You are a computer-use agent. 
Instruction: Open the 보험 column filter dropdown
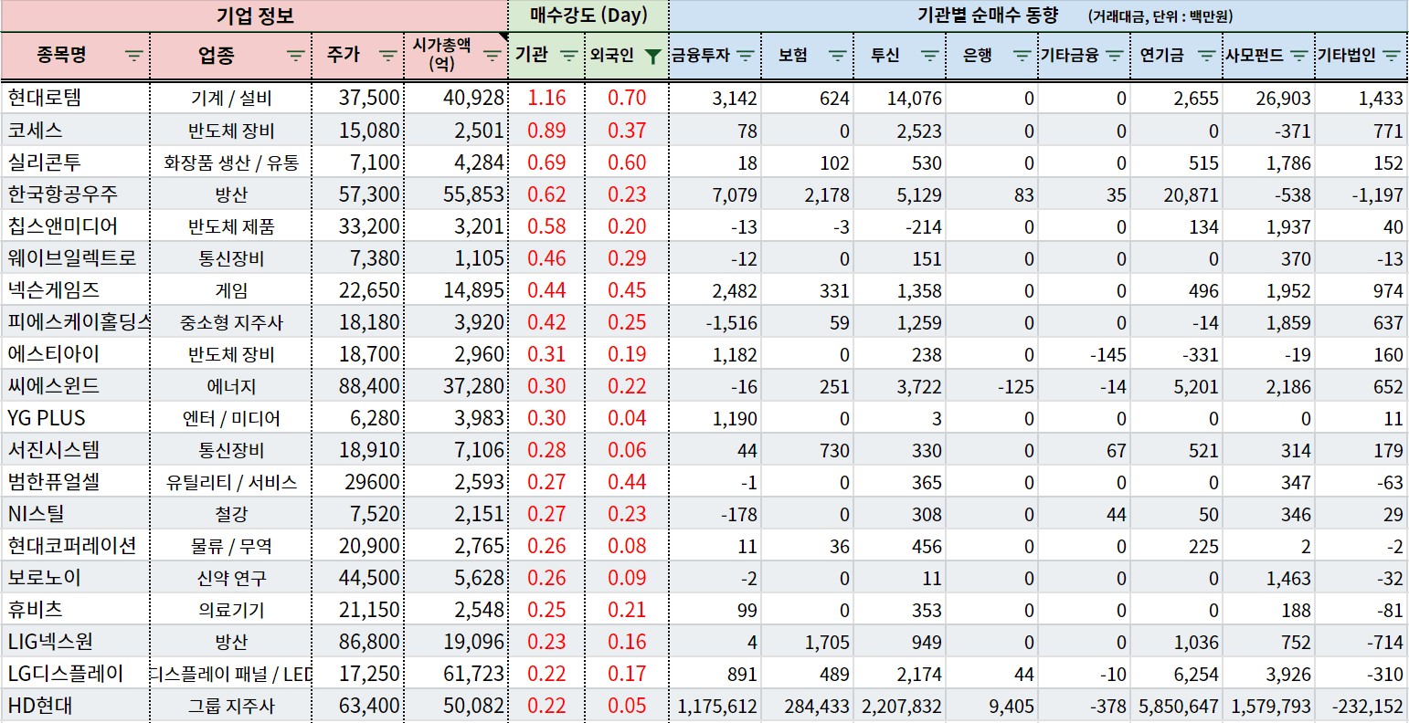click(x=837, y=56)
